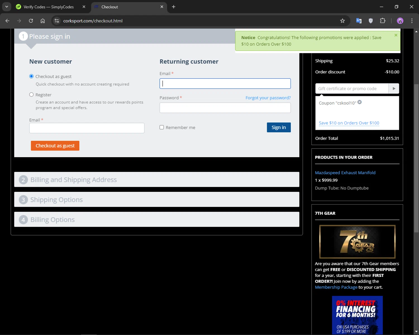Follow the Membership Package link
The image size is (419, 335).
pyautogui.click(x=336, y=287)
